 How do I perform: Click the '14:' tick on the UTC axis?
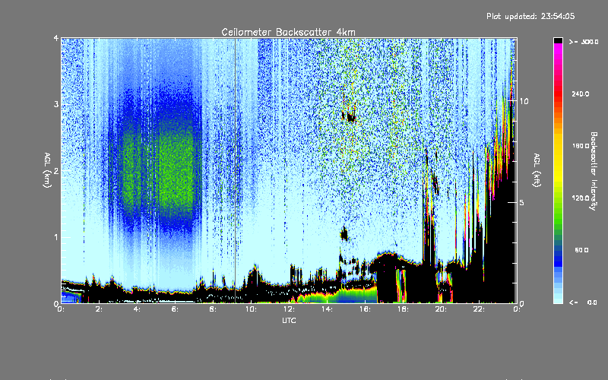coord(327,309)
